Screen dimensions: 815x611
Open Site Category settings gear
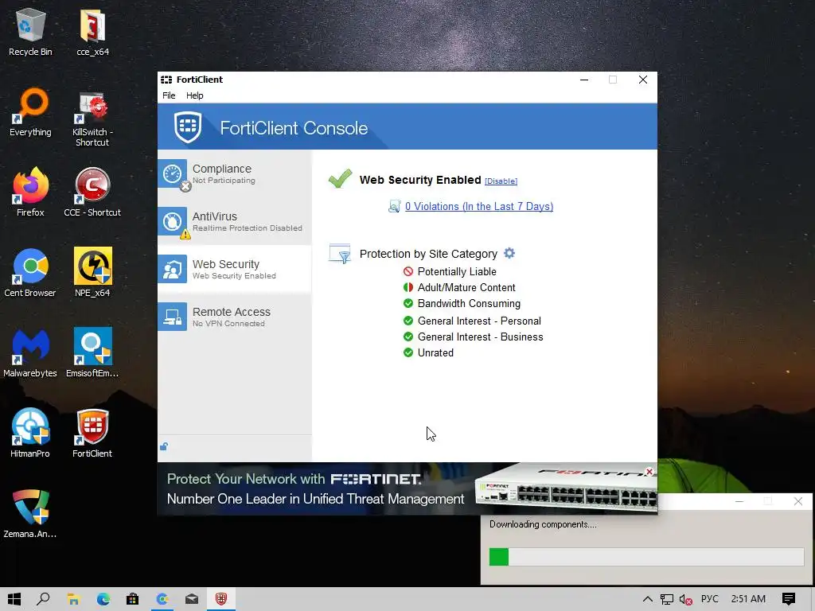509,253
